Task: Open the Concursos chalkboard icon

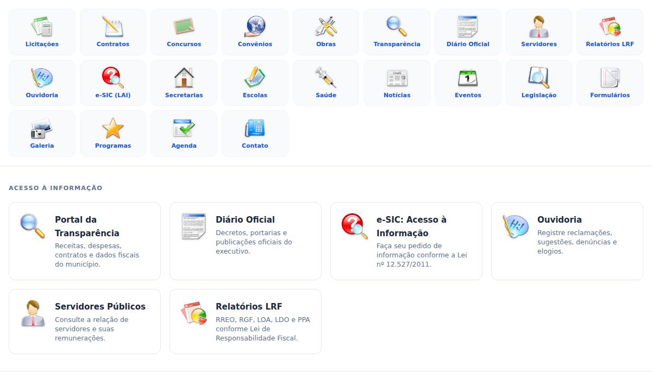Action: [184, 26]
